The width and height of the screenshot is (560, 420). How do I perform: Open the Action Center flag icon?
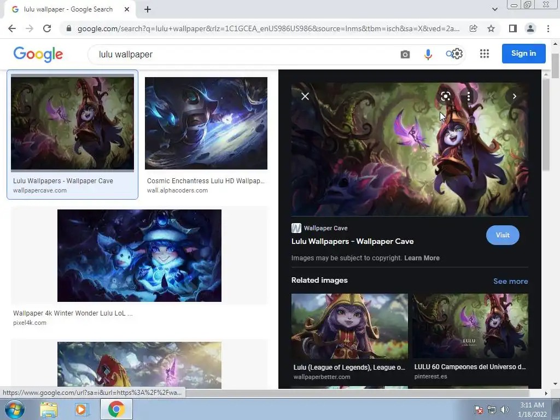coord(479,410)
